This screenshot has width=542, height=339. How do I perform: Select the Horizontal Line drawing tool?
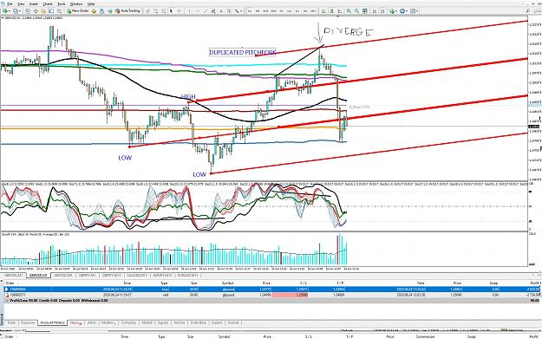(198, 11)
